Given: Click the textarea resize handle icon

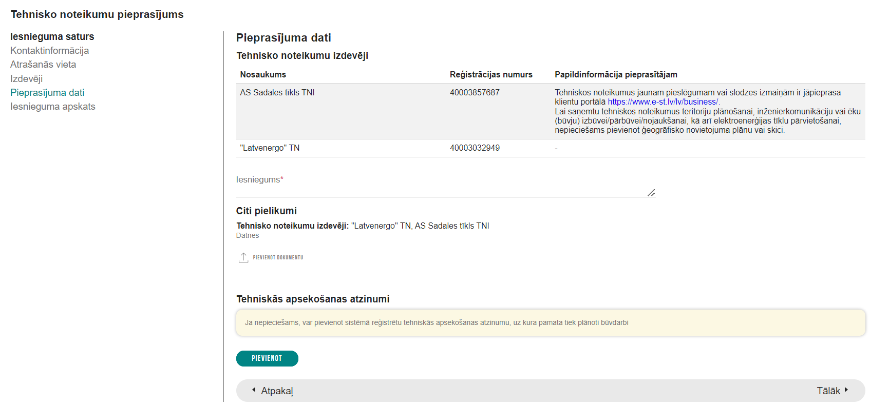Looking at the screenshot, I should pyautogui.click(x=651, y=193).
